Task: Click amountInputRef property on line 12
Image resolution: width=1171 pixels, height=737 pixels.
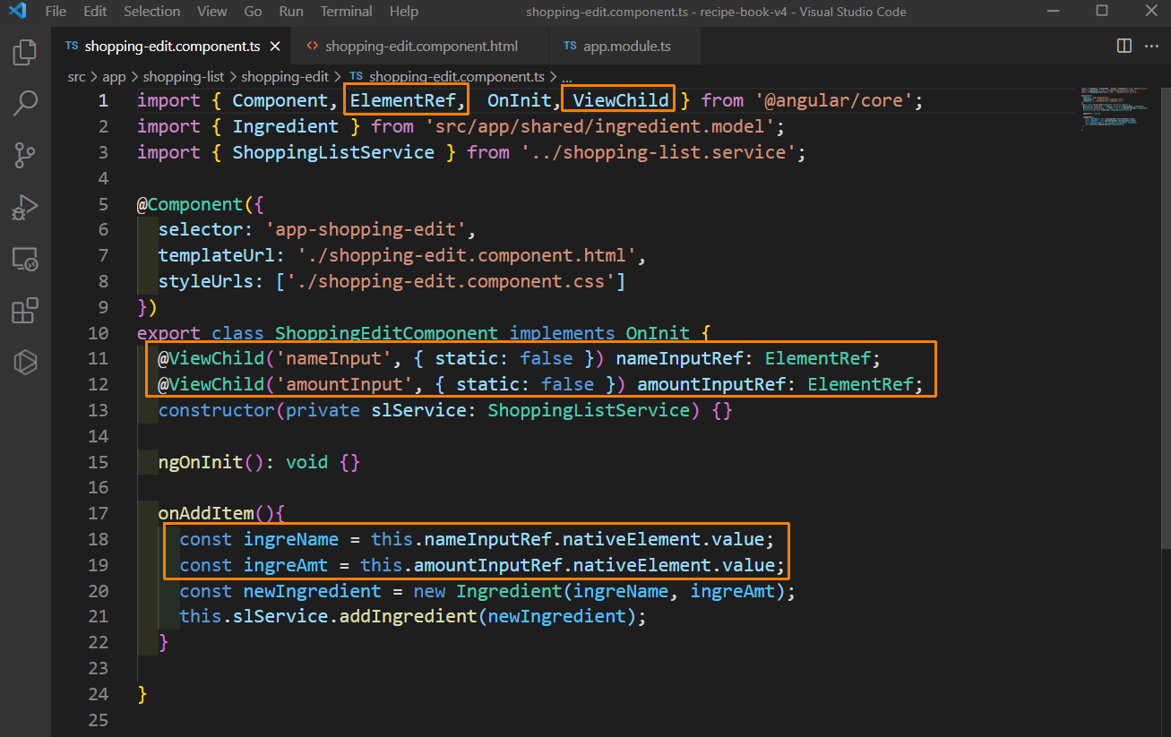Action: pos(710,384)
